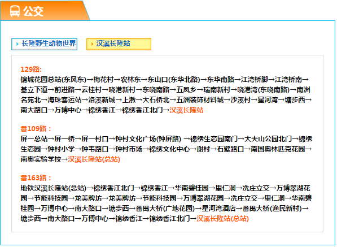Image resolution: width=337 pixels, height=247 pixels.
Task: Click the 129路 route heading
Action: click(31, 70)
